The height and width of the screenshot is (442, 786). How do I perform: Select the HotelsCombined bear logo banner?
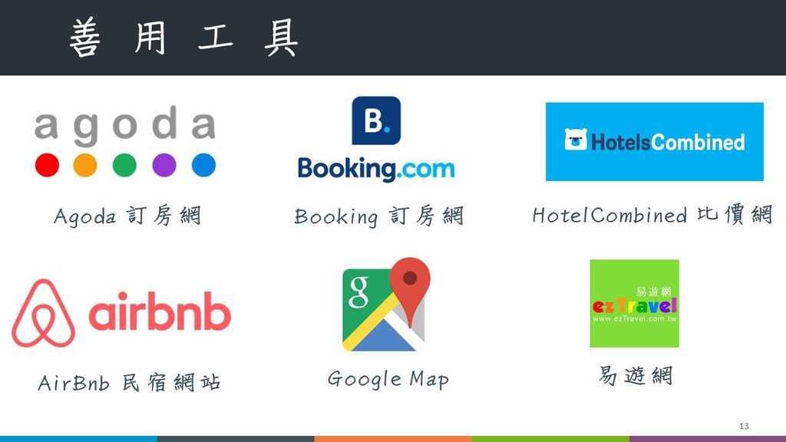(655, 142)
